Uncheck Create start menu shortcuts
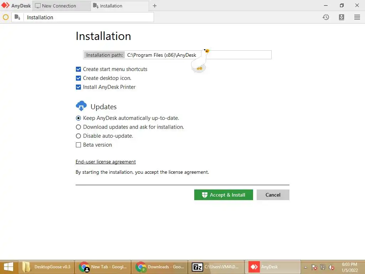The width and height of the screenshot is (365, 274). pyautogui.click(x=78, y=69)
